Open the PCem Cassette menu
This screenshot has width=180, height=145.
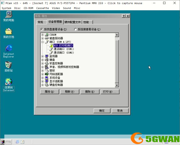[42, 8]
